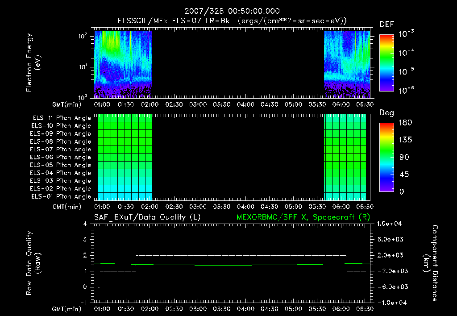Select the ELS-11 Pitch Angle label

(62, 118)
